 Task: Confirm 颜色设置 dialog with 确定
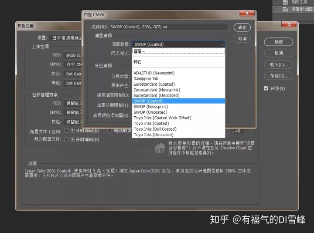click(278, 42)
